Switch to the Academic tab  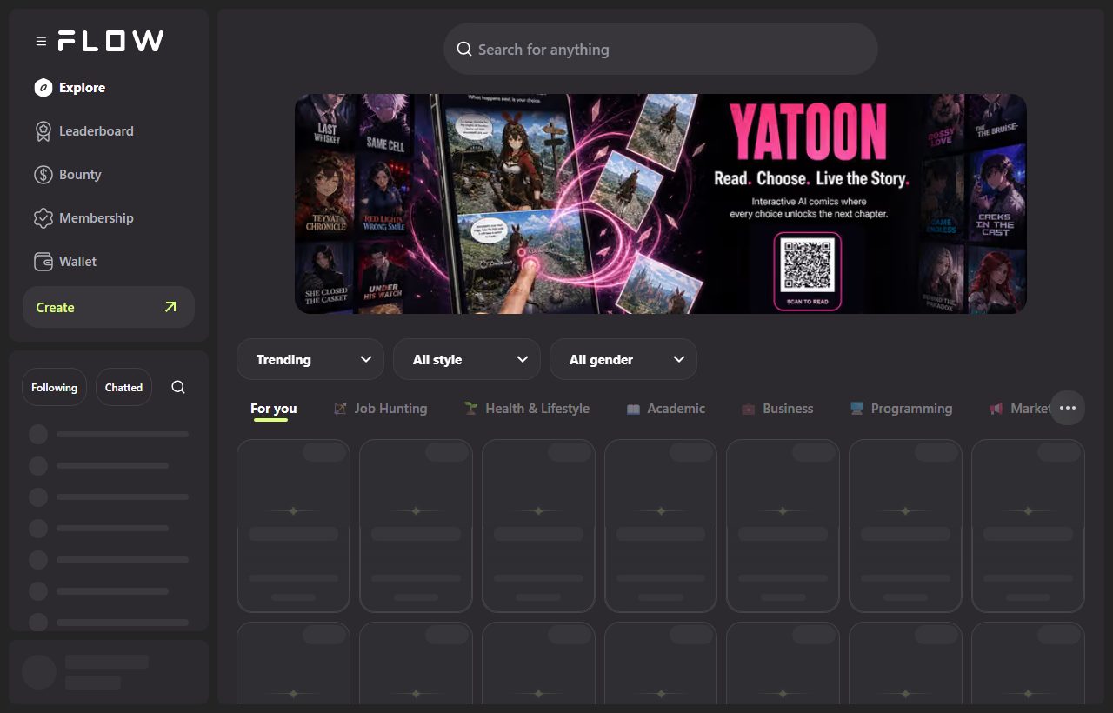coord(665,409)
